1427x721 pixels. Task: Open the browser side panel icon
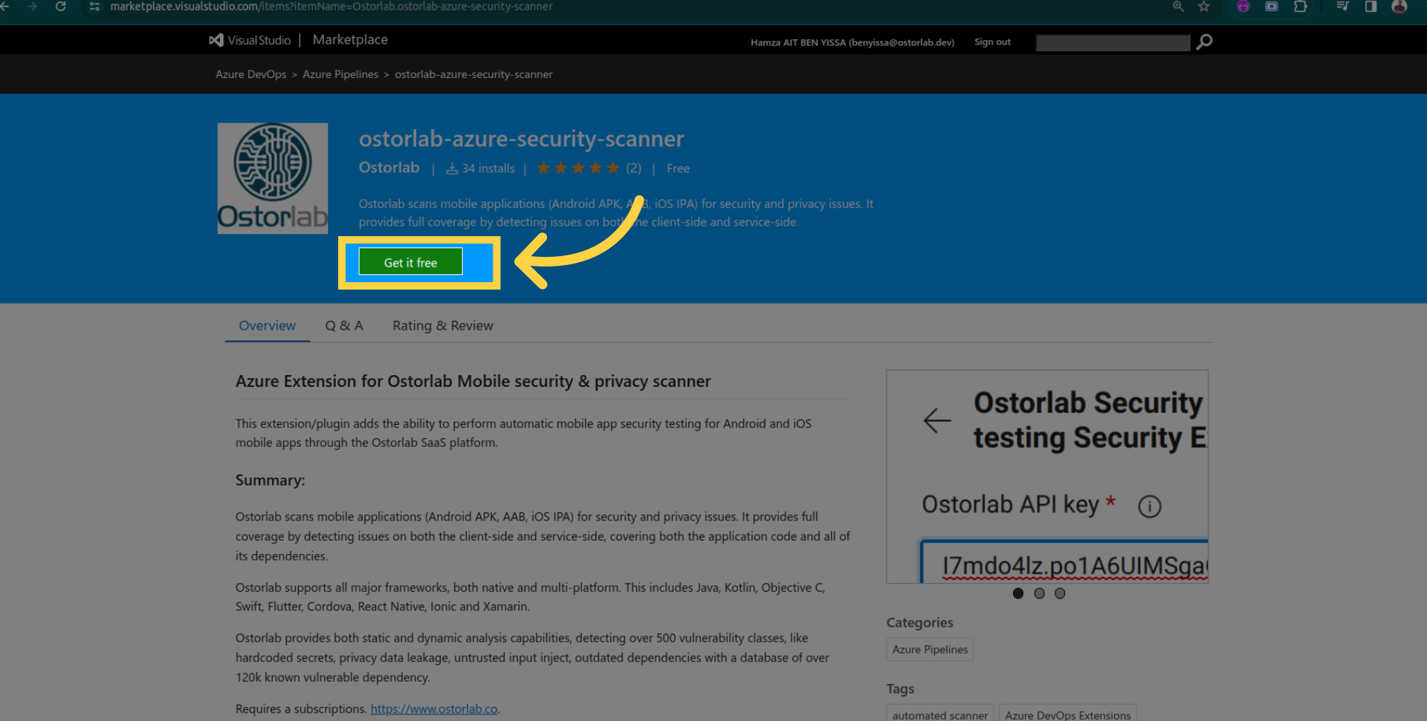(1371, 7)
